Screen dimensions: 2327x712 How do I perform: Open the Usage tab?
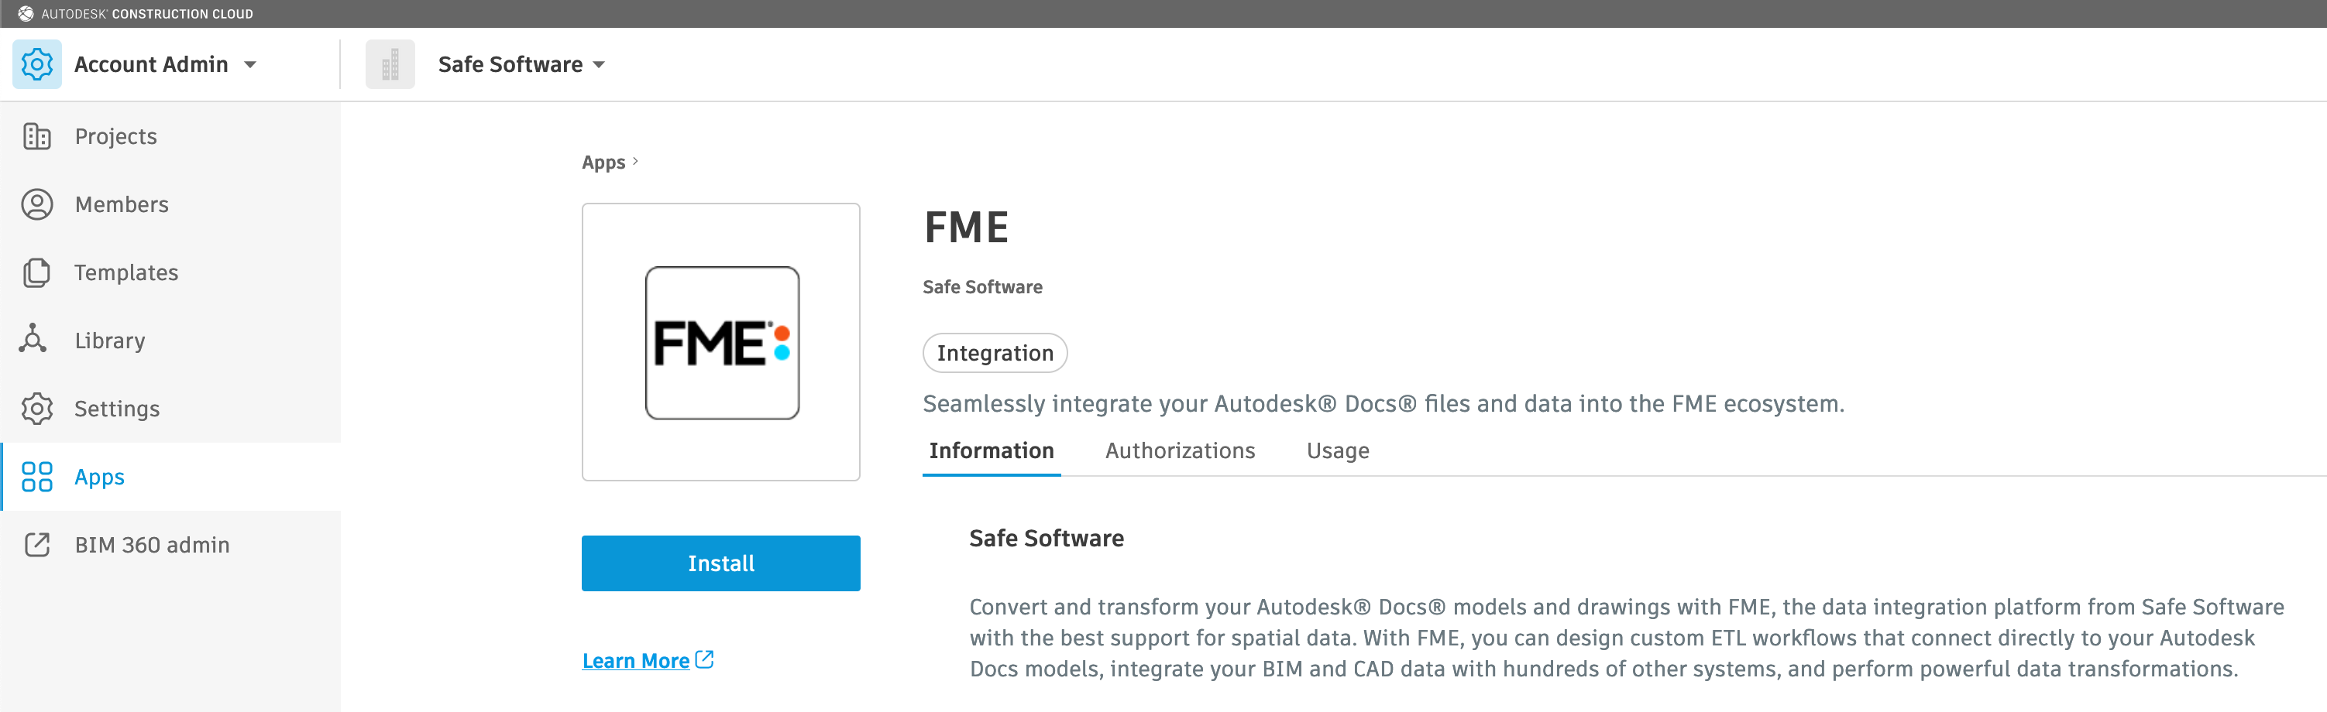tap(1338, 450)
